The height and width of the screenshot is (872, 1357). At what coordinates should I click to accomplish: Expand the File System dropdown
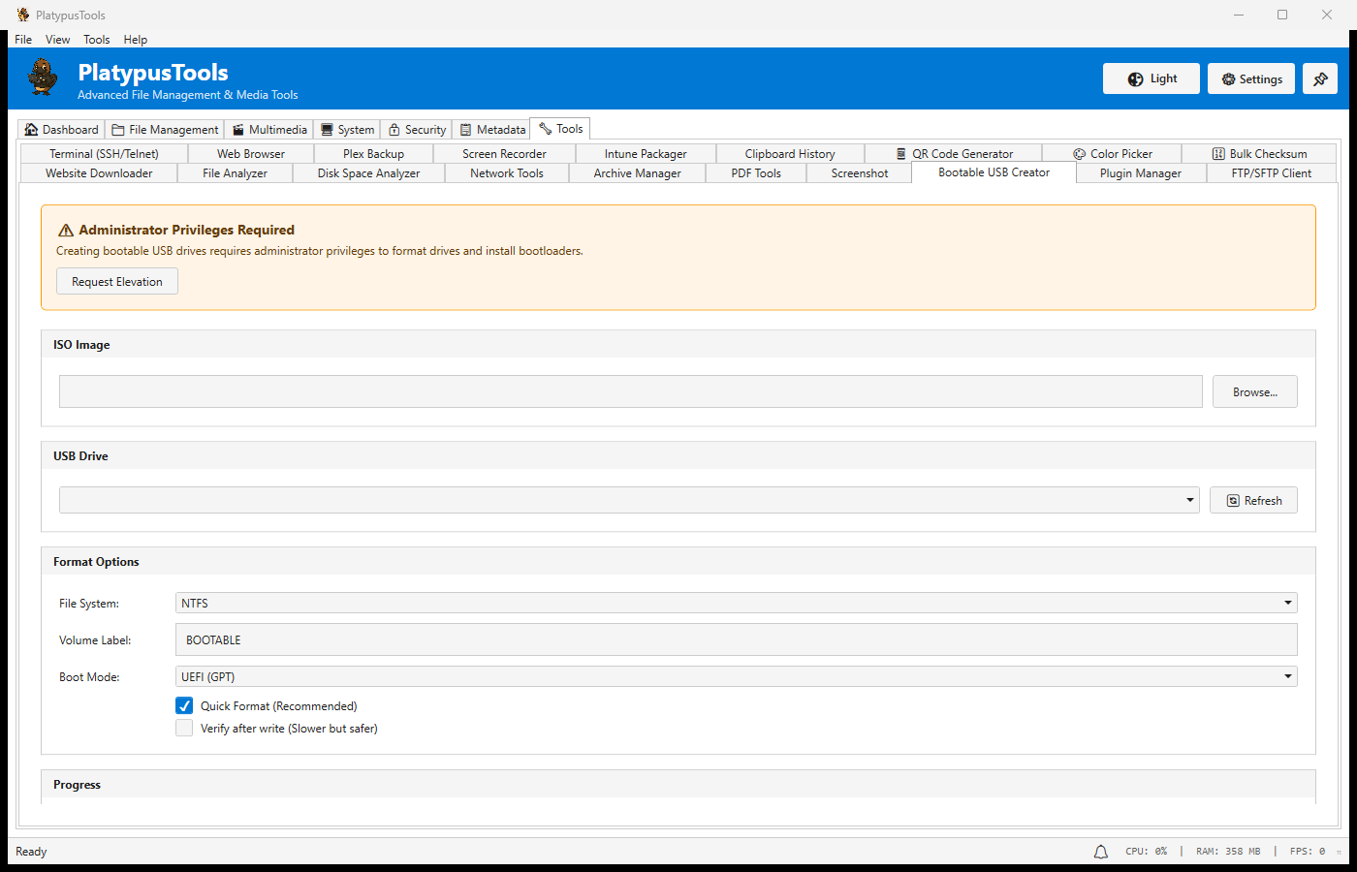click(x=736, y=603)
